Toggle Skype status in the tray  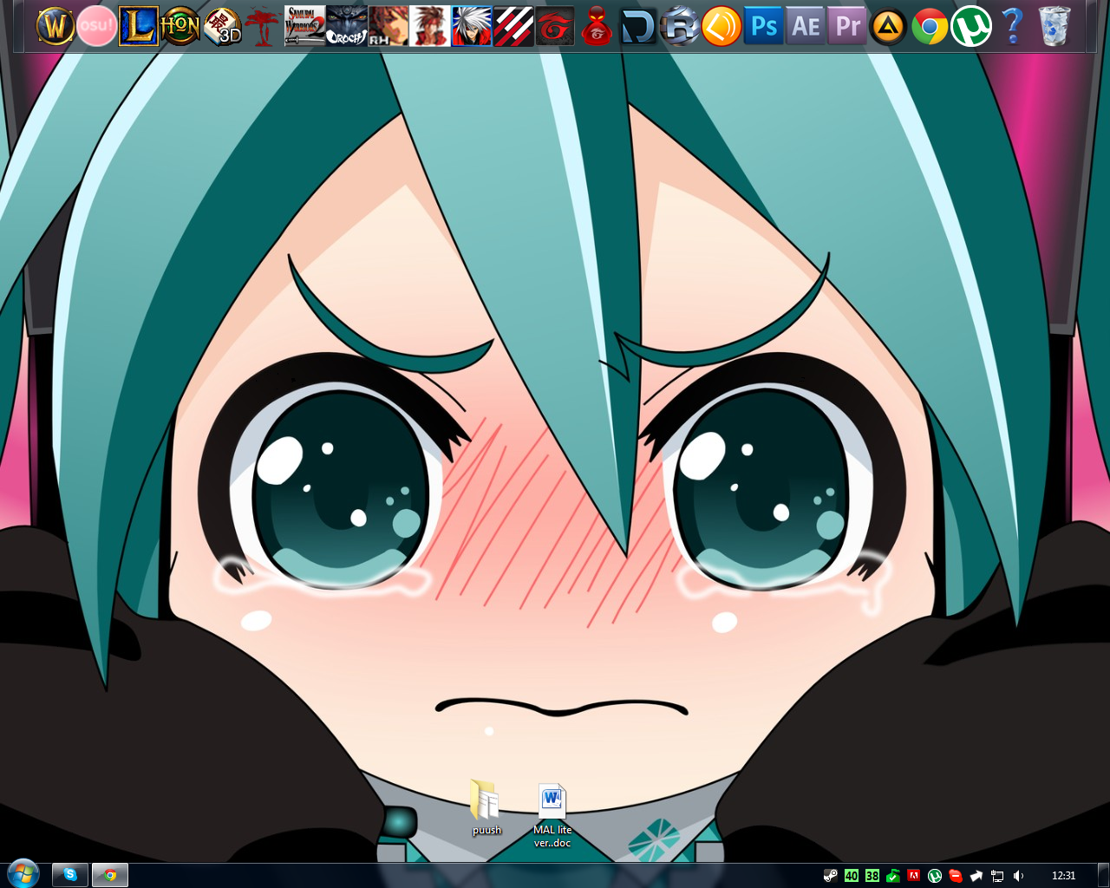[955, 875]
